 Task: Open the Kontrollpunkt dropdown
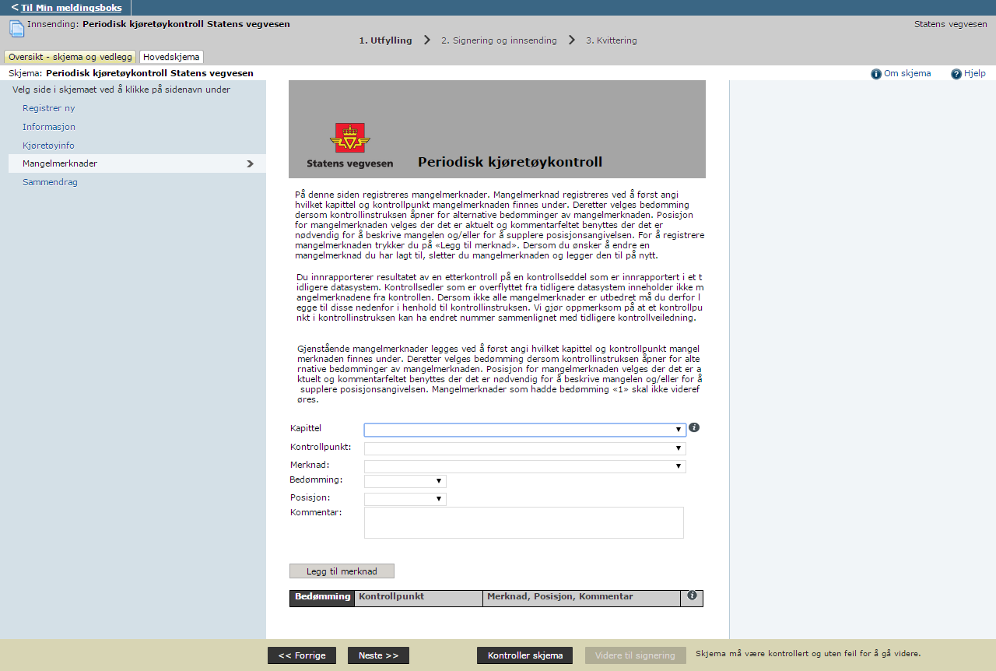click(525, 448)
